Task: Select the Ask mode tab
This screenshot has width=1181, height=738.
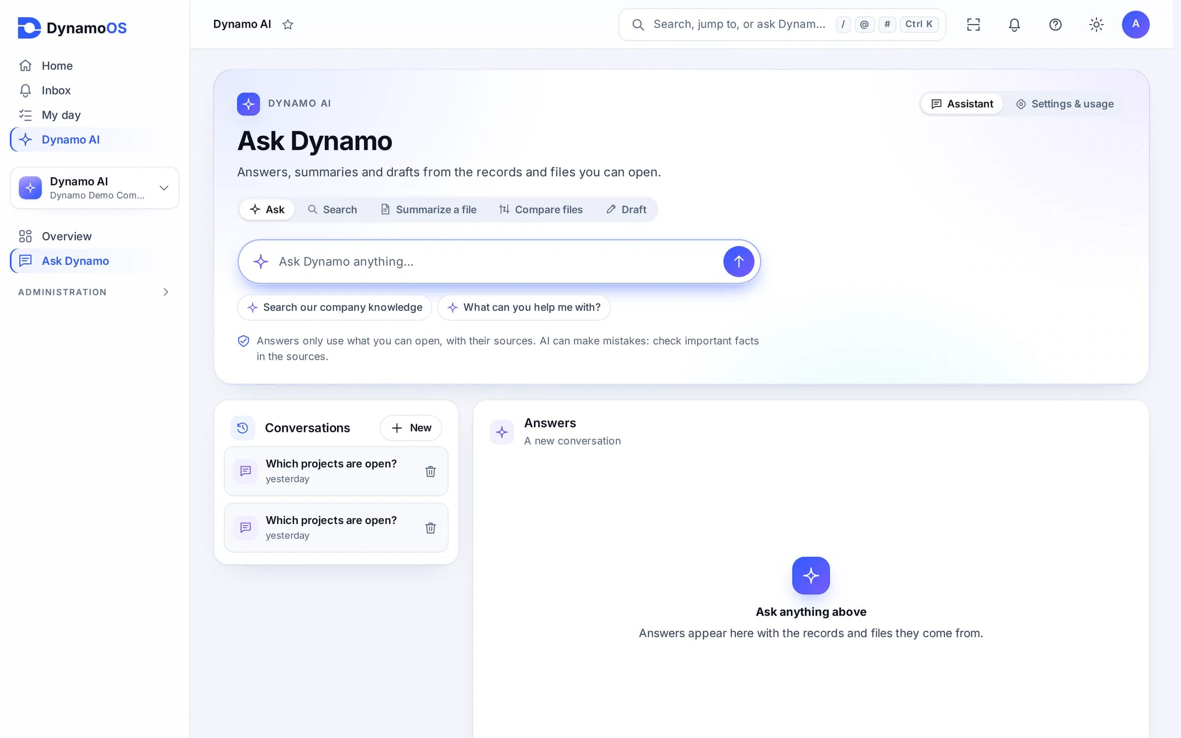Action: tap(267, 210)
